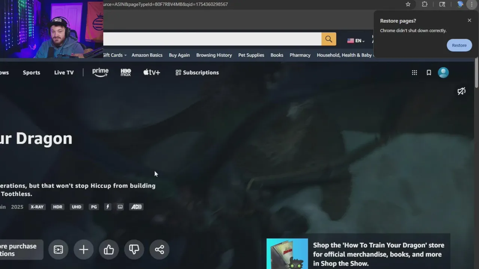Click the X-RAY badge
479x269 pixels.
tap(37, 207)
